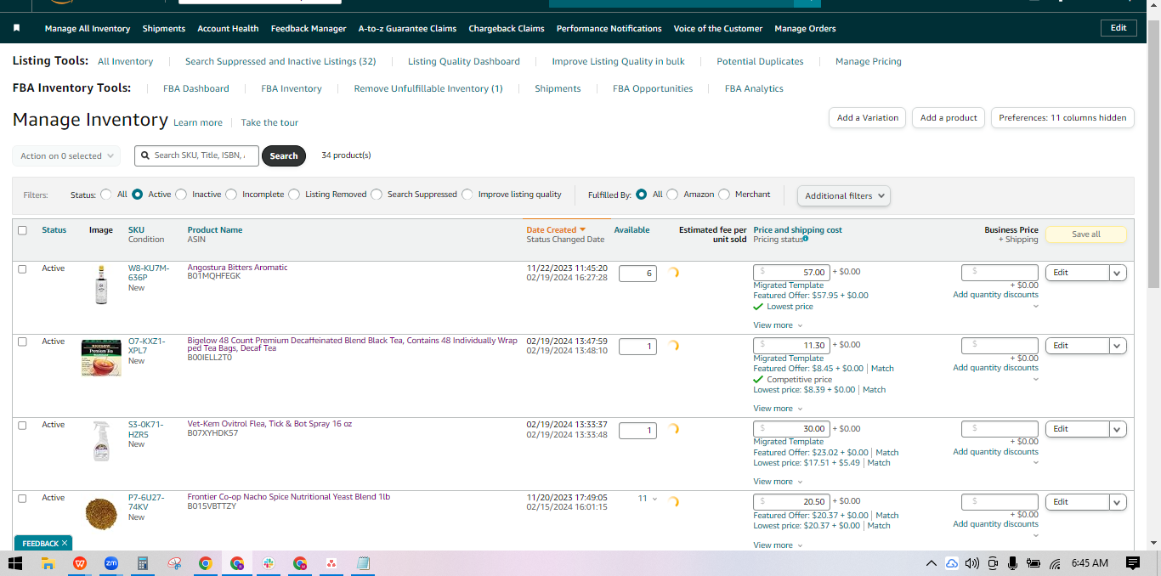The image size is (1161, 576).
Task: Click the Bigelow tea product thumbnail
Action: click(x=101, y=358)
